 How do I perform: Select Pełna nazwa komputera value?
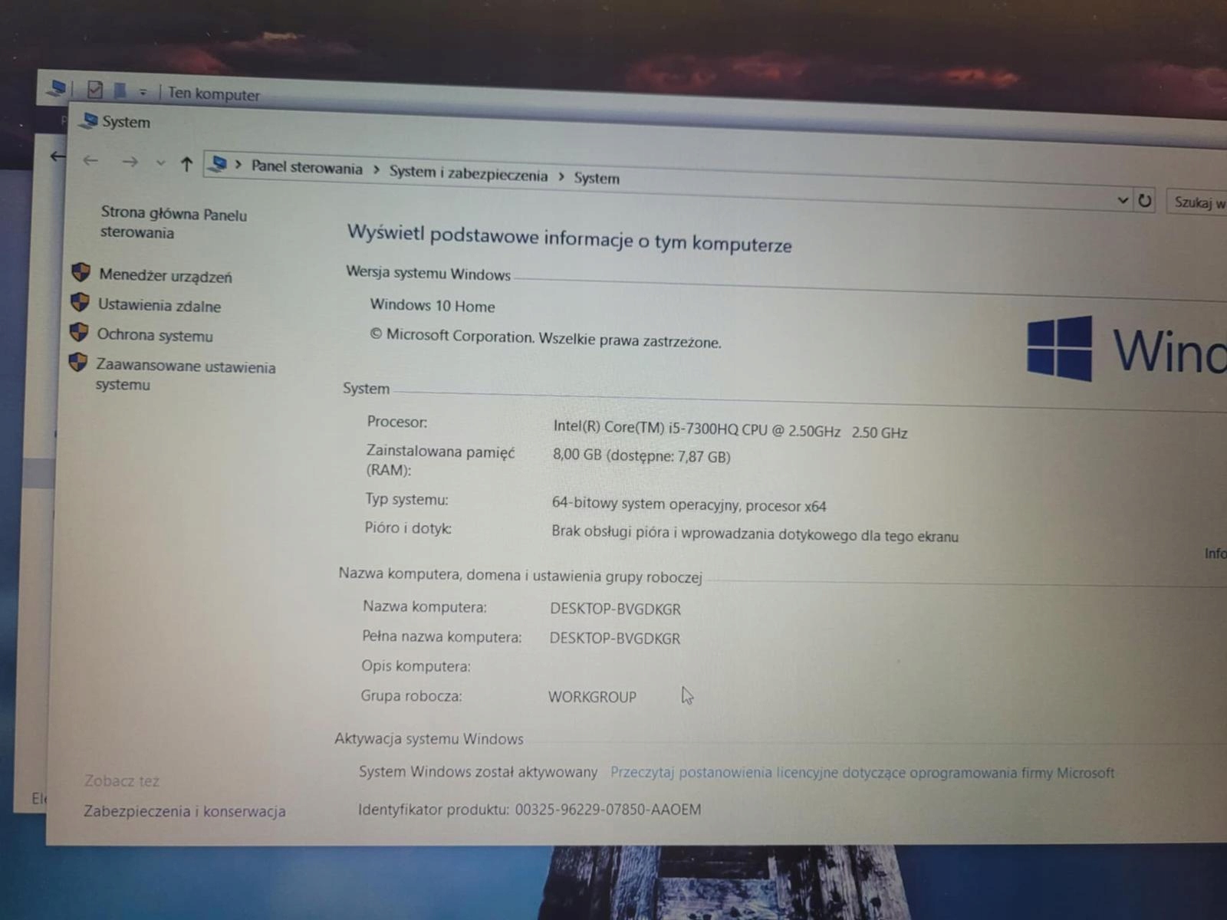click(614, 638)
